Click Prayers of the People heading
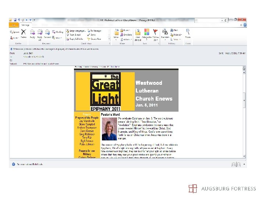 tap(87, 118)
